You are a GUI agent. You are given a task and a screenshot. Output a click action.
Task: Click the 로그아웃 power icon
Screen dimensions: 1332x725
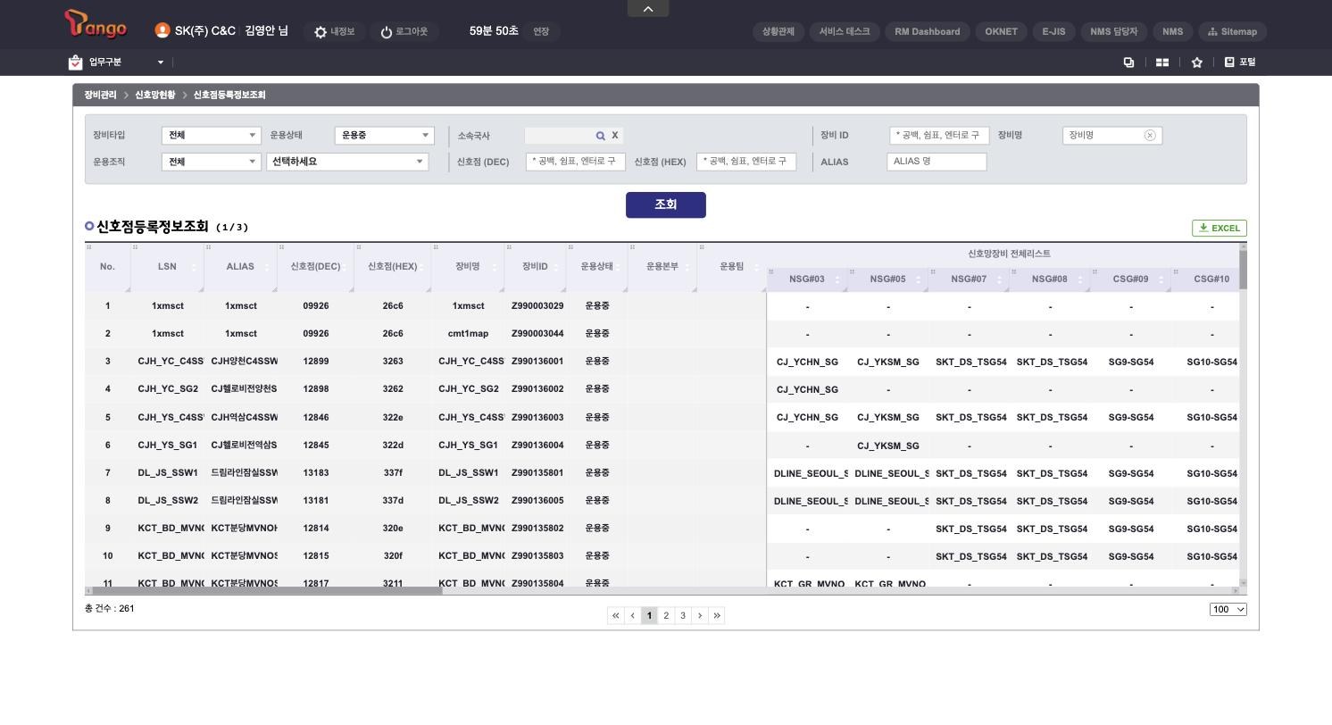click(x=387, y=32)
